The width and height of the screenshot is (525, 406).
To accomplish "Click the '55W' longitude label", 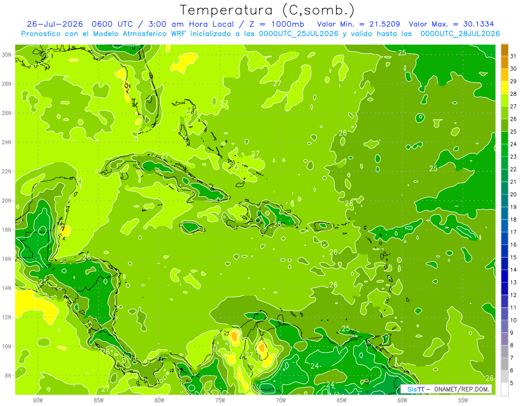I will [x=463, y=400].
